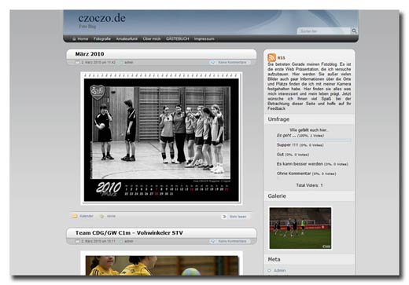
Task: Click the search magnifier icon
Action: click(x=354, y=31)
